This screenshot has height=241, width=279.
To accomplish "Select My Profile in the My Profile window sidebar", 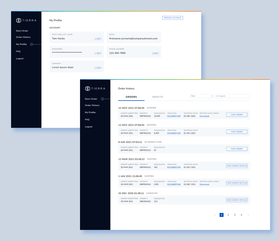I will 21,44.
